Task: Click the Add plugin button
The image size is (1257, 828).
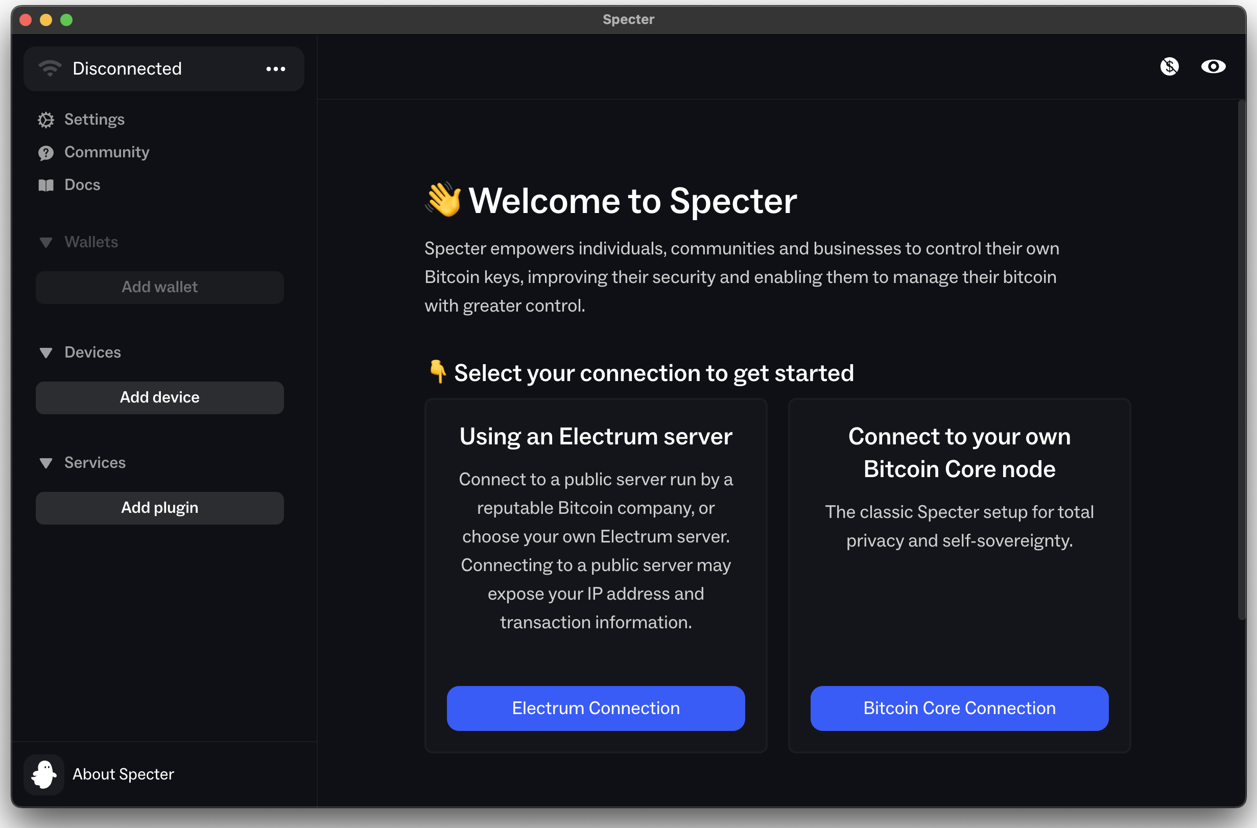Action: [x=159, y=508]
